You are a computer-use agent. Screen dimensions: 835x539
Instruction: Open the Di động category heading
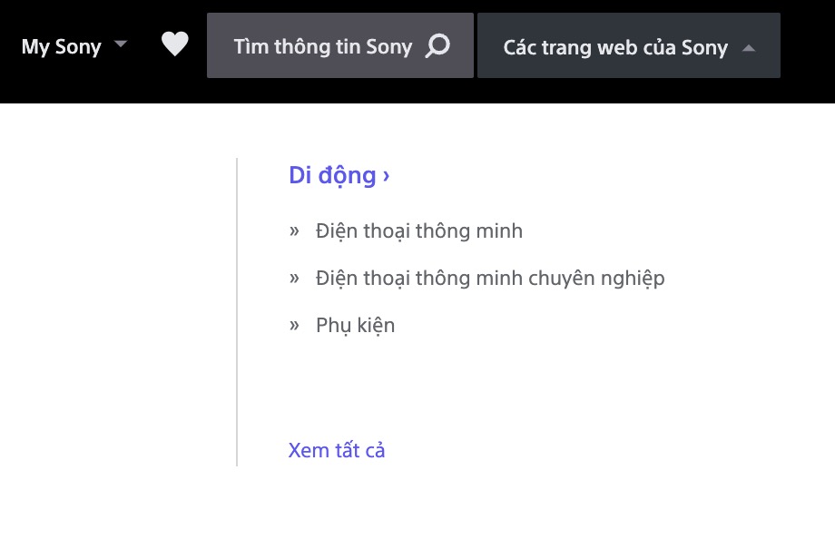(x=332, y=175)
